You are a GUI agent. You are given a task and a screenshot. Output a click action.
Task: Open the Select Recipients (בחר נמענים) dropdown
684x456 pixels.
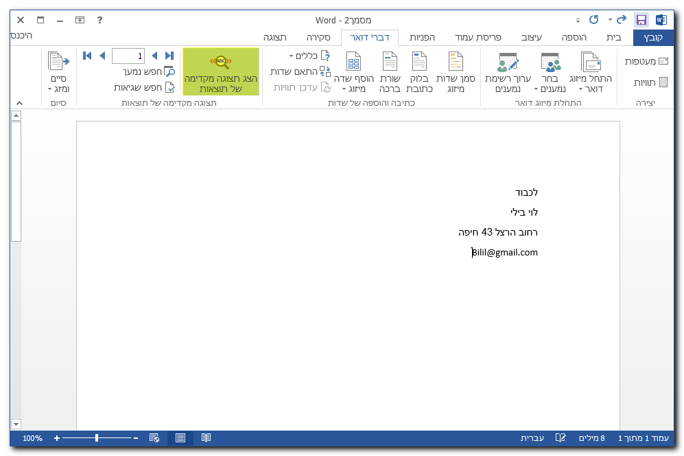[x=550, y=73]
